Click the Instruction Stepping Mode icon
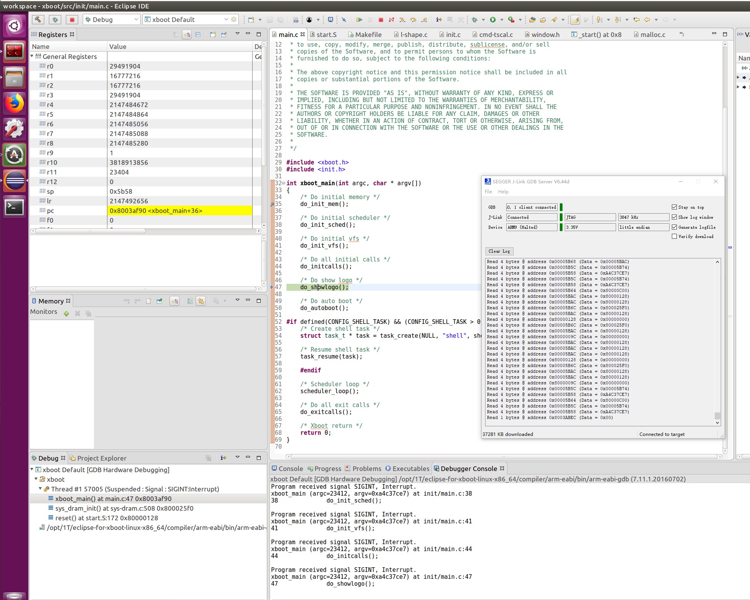The height and width of the screenshot is (600, 750). [x=439, y=20]
